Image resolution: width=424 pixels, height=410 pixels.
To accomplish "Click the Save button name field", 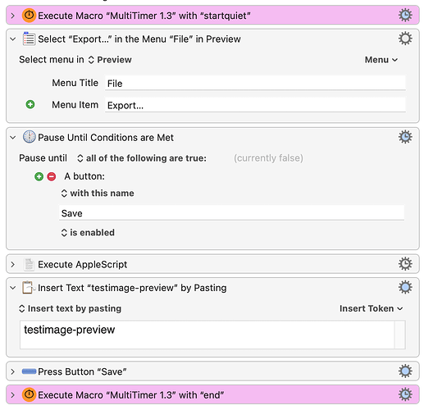I will (x=231, y=213).
